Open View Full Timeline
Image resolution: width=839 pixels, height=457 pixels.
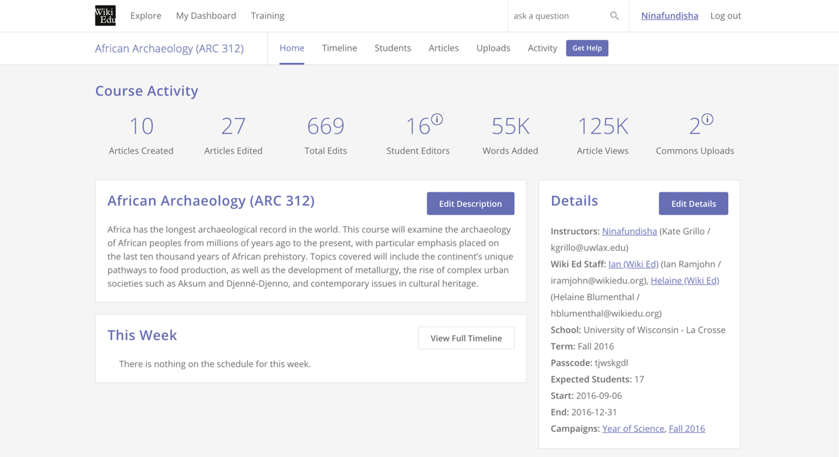(466, 338)
